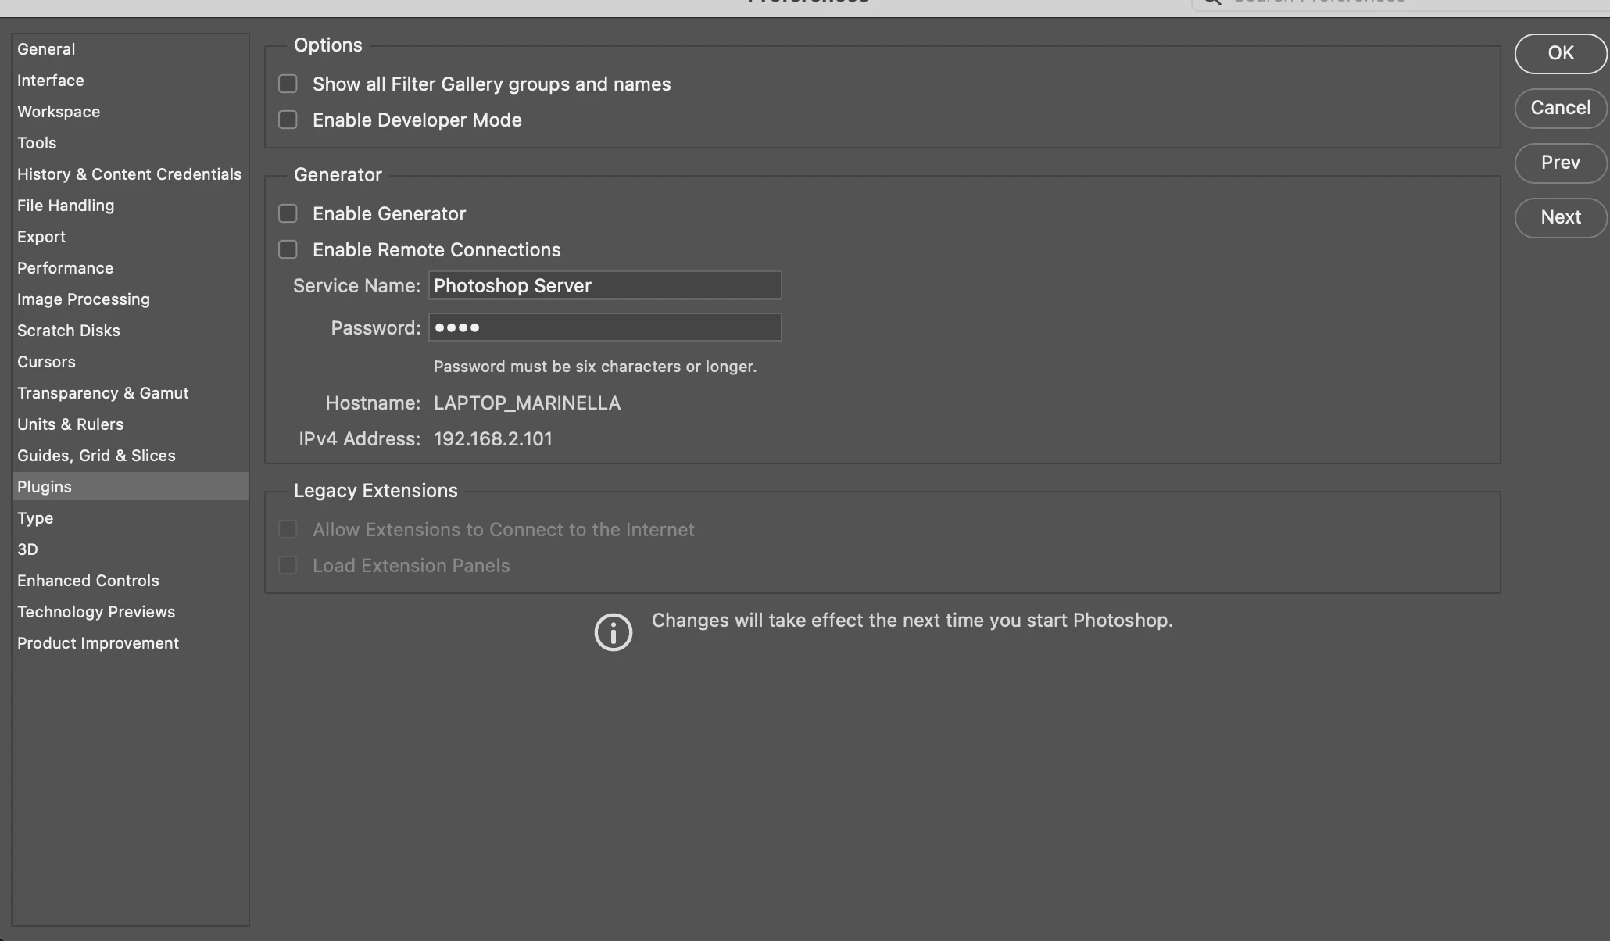Image resolution: width=1610 pixels, height=941 pixels.
Task: Turn on Enable Remote Connections
Action: pyautogui.click(x=288, y=249)
